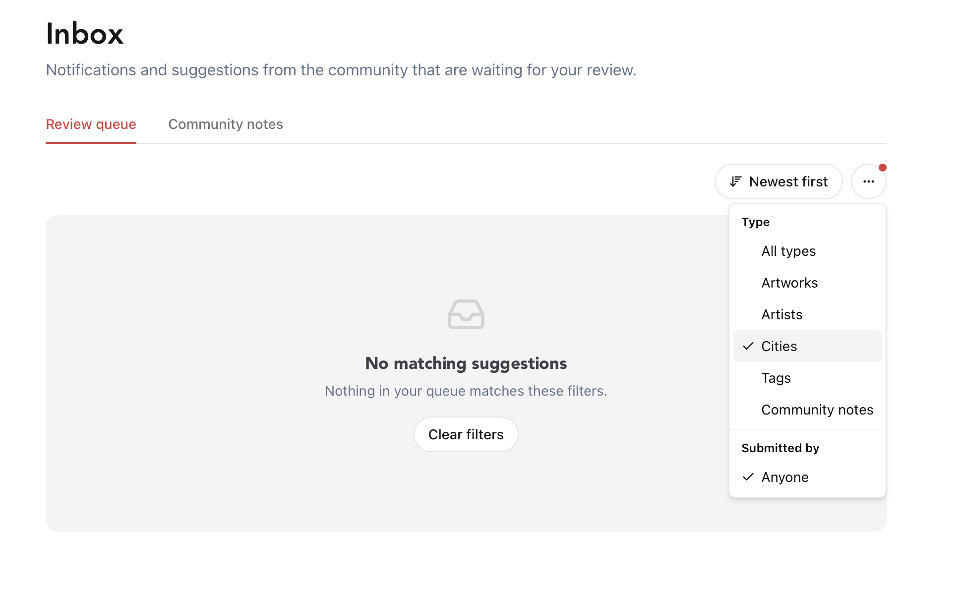960x594 pixels.
Task: Filter the queue by Tags
Action: pos(807,378)
